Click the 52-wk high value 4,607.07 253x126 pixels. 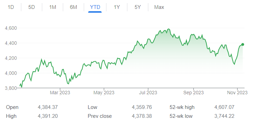[224, 107]
